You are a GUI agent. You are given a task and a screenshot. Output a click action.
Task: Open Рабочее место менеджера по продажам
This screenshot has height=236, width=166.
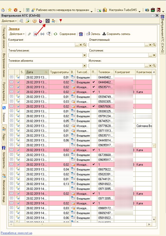coord(61,10)
